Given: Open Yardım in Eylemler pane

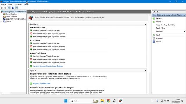Looking at the screenshot, I should pos(159,42).
